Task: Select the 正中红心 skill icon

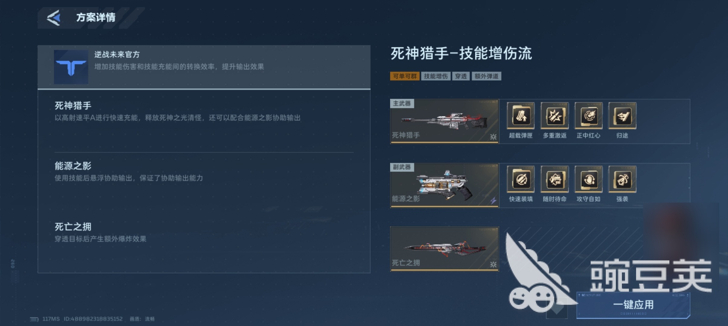Action: coord(588,116)
